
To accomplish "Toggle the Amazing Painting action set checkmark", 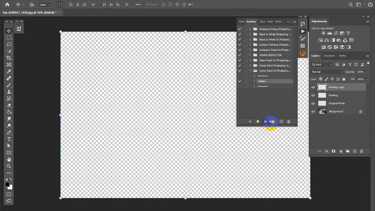I will point(240,29).
